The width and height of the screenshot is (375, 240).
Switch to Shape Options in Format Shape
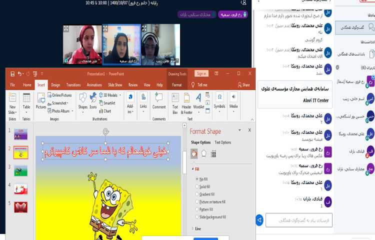point(200,142)
